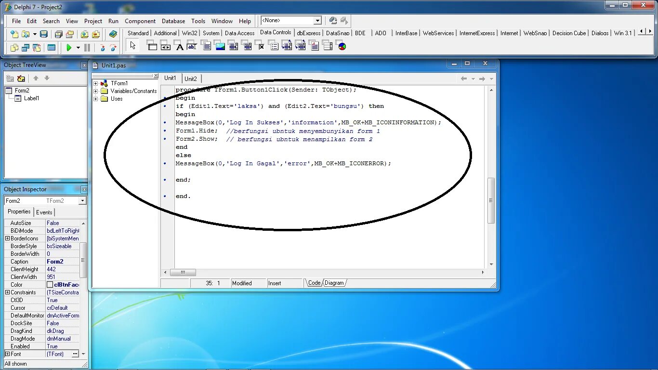Run the project with green arrow

click(69, 48)
